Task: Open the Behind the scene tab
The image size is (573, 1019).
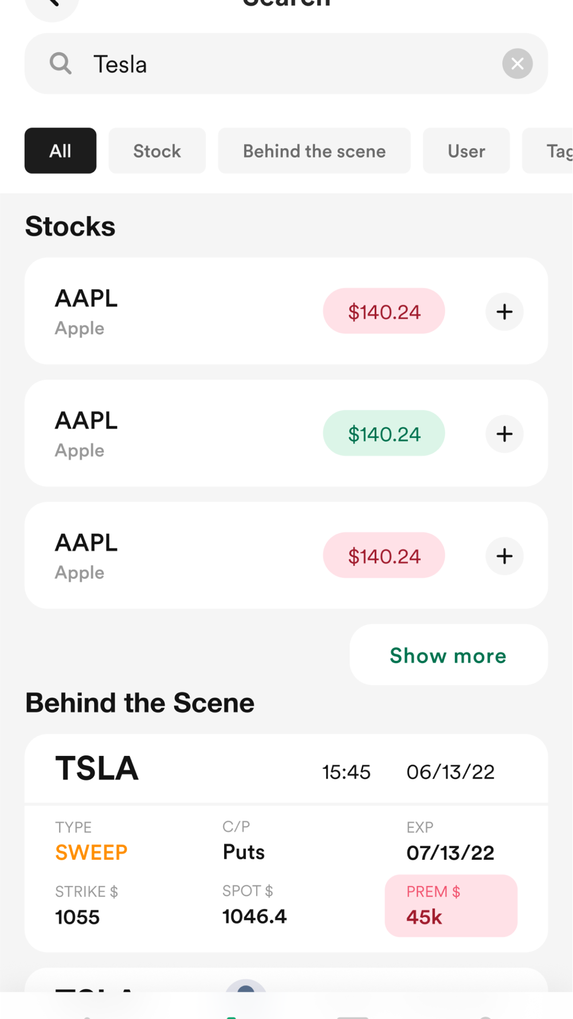Action: tap(314, 151)
